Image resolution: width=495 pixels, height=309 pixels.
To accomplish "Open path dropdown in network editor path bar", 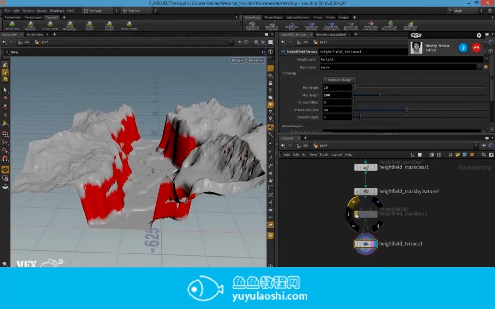I will 476,146.
